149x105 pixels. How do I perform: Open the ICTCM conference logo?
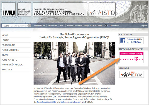pyautogui.click(x=132, y=74)
